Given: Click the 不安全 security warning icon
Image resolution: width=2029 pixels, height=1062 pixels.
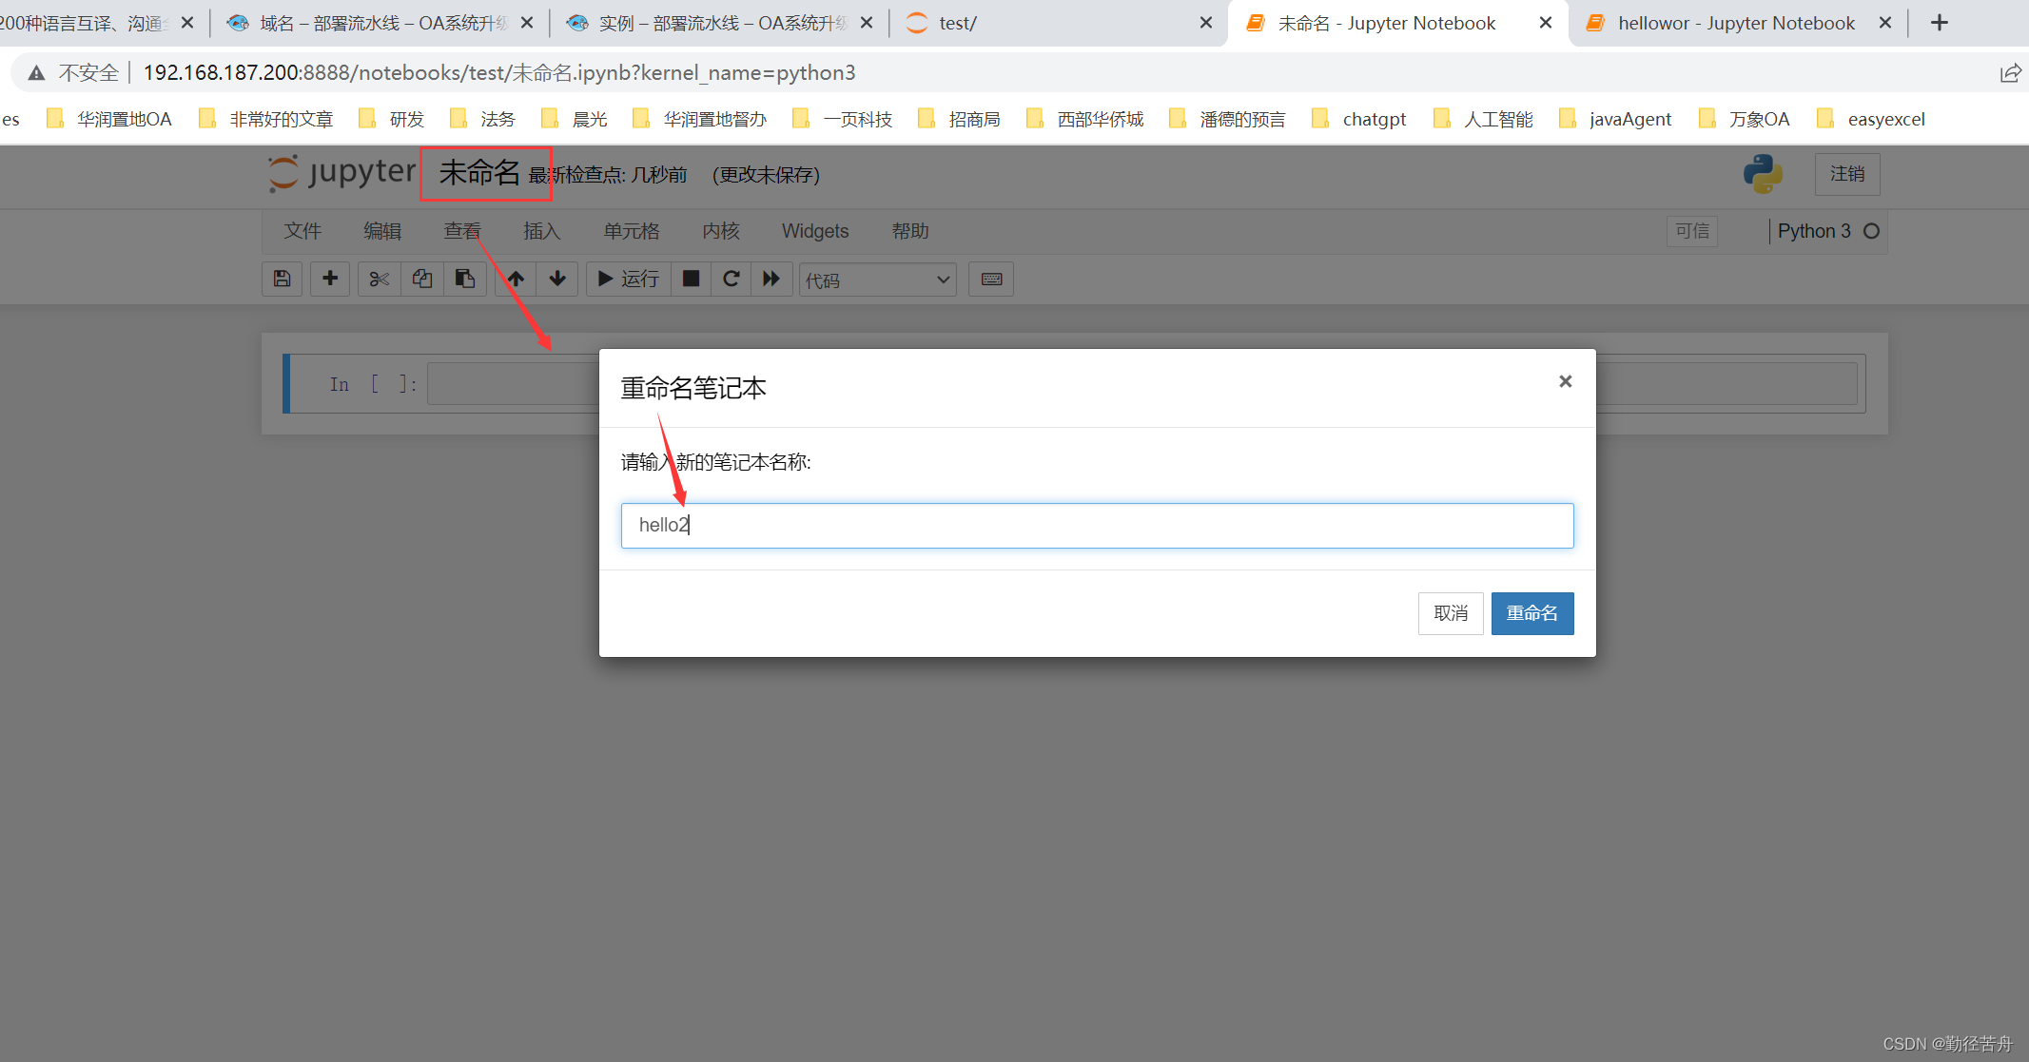Looking at the screenshot, I should click(x=36, y=73).
